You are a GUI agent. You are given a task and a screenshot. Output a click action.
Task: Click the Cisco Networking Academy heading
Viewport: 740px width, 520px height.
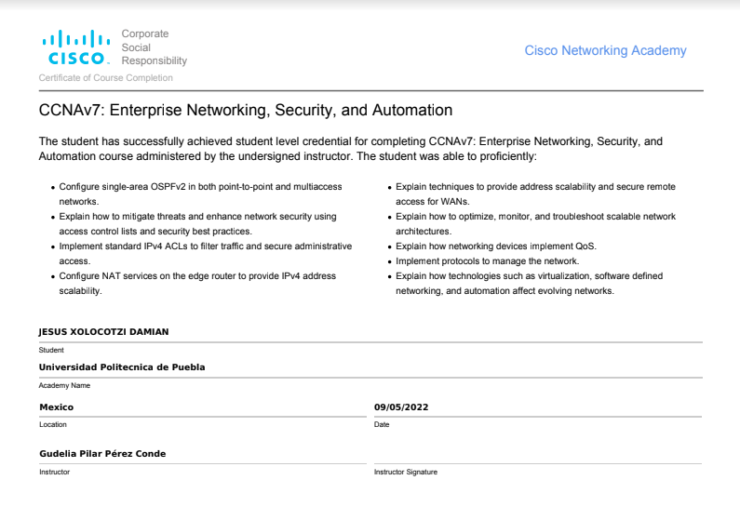pos(606,50)
